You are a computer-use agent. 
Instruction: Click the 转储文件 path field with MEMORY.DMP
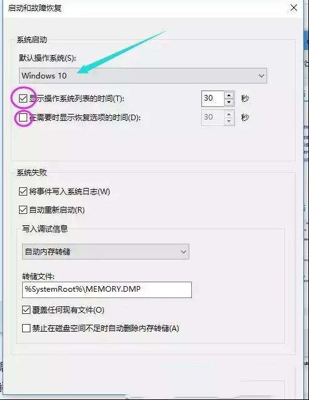pos(107,289)
